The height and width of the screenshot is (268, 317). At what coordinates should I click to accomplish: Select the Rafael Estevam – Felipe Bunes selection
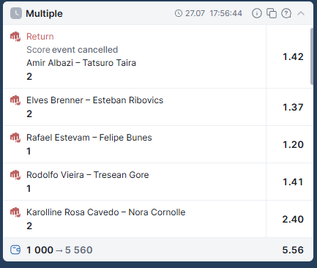(x=89, y=138)
